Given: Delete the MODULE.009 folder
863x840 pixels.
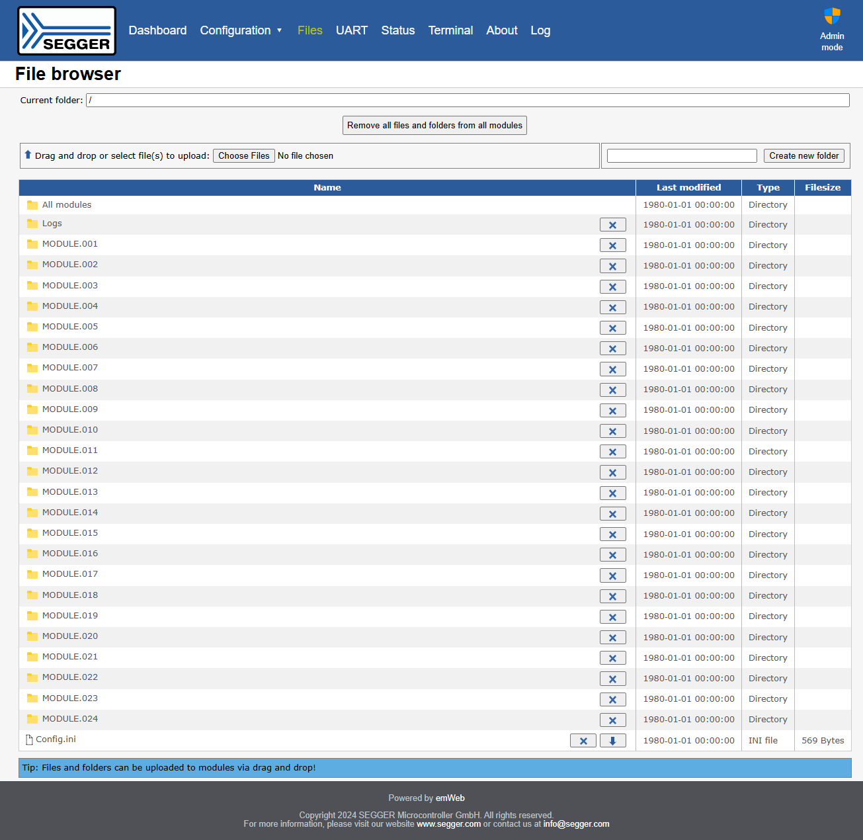Looking at the screenshot, I should coord(612,410).
